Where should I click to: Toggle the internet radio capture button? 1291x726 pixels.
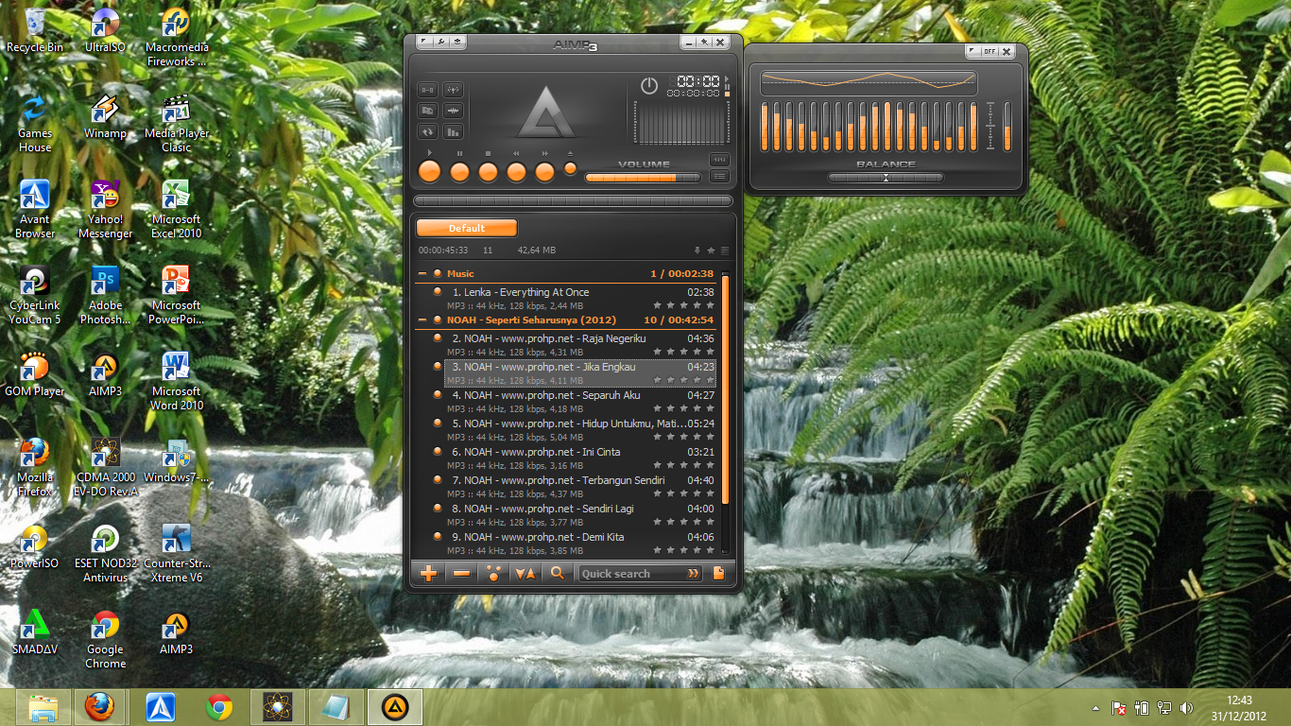pos(453,90)
